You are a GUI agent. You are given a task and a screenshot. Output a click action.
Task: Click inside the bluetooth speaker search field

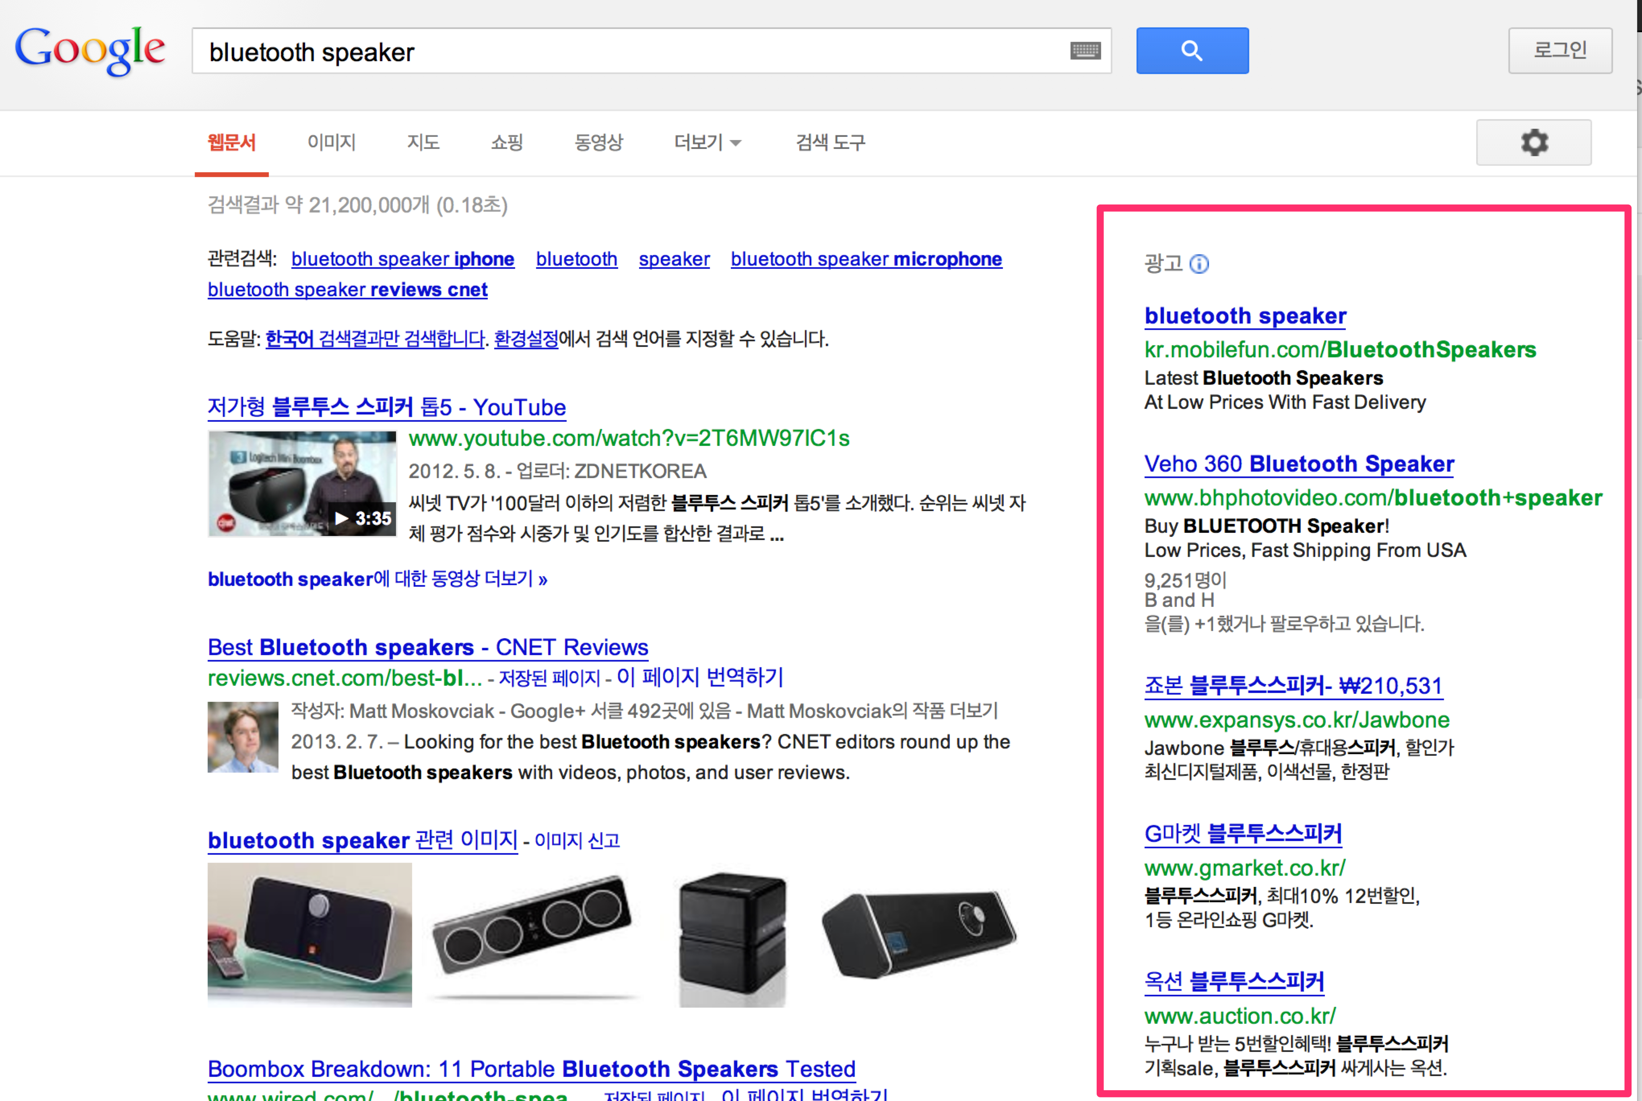point(632,52)
